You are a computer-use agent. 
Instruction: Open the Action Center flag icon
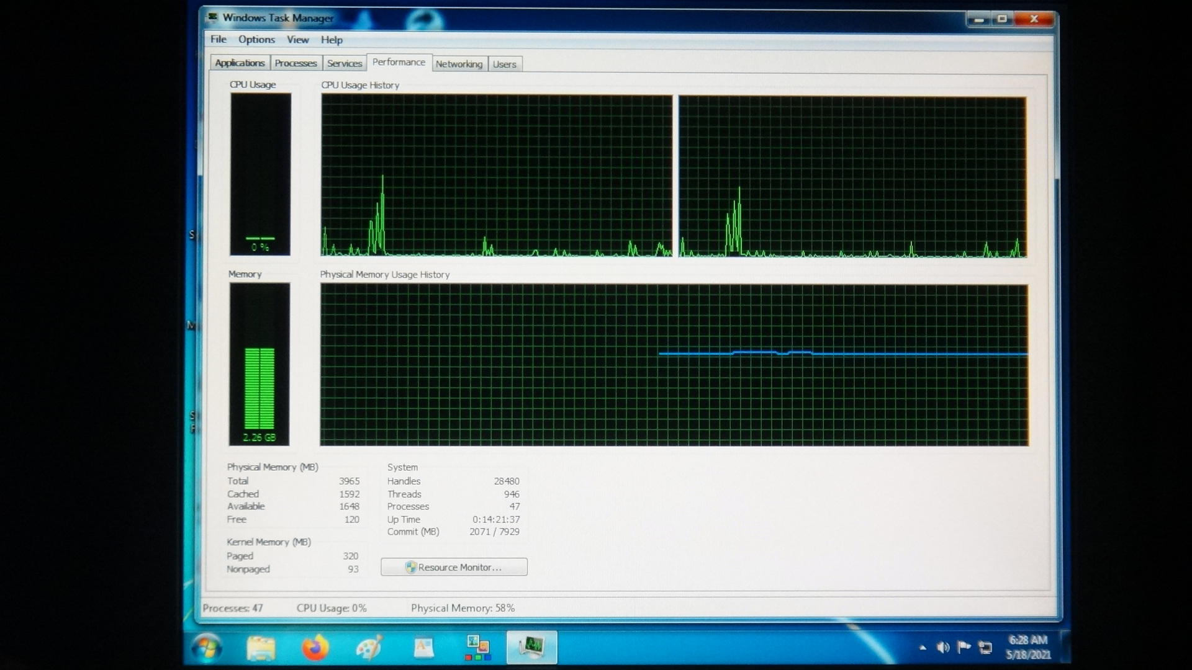pos(964,648)
